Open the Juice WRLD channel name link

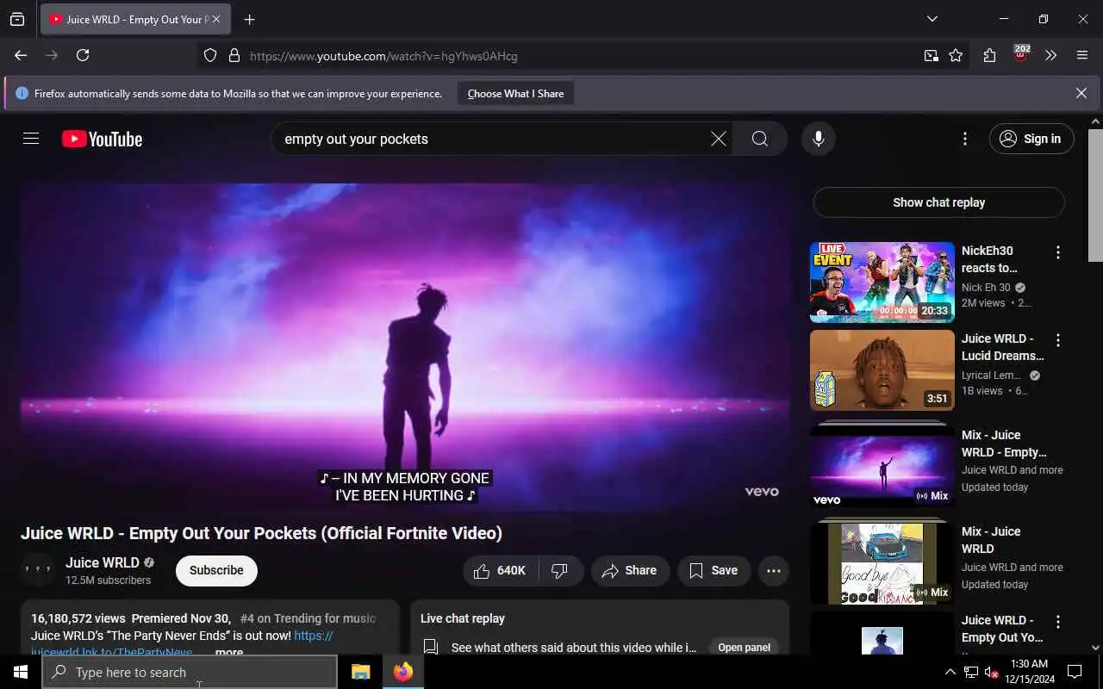coord(103,562)
